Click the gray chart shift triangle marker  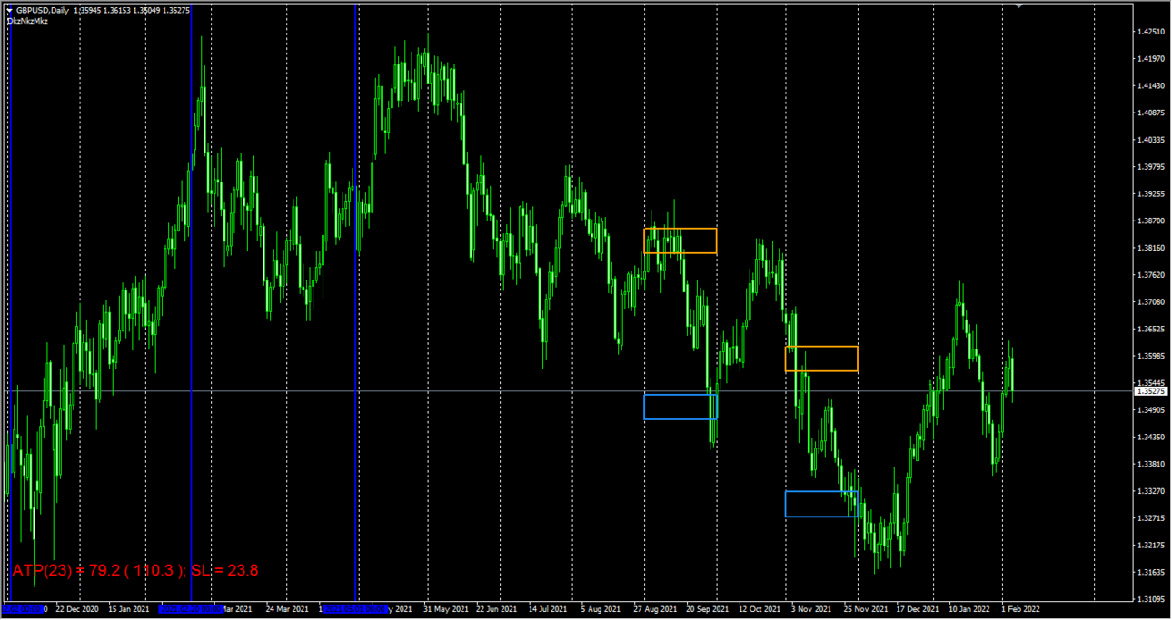click(x=1019, y=5)
